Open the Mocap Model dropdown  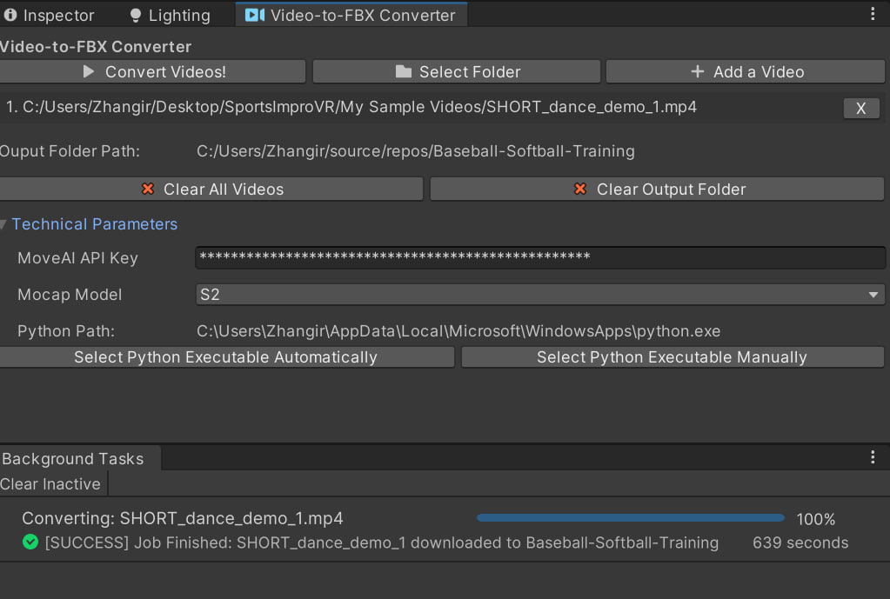coord(539,295)
